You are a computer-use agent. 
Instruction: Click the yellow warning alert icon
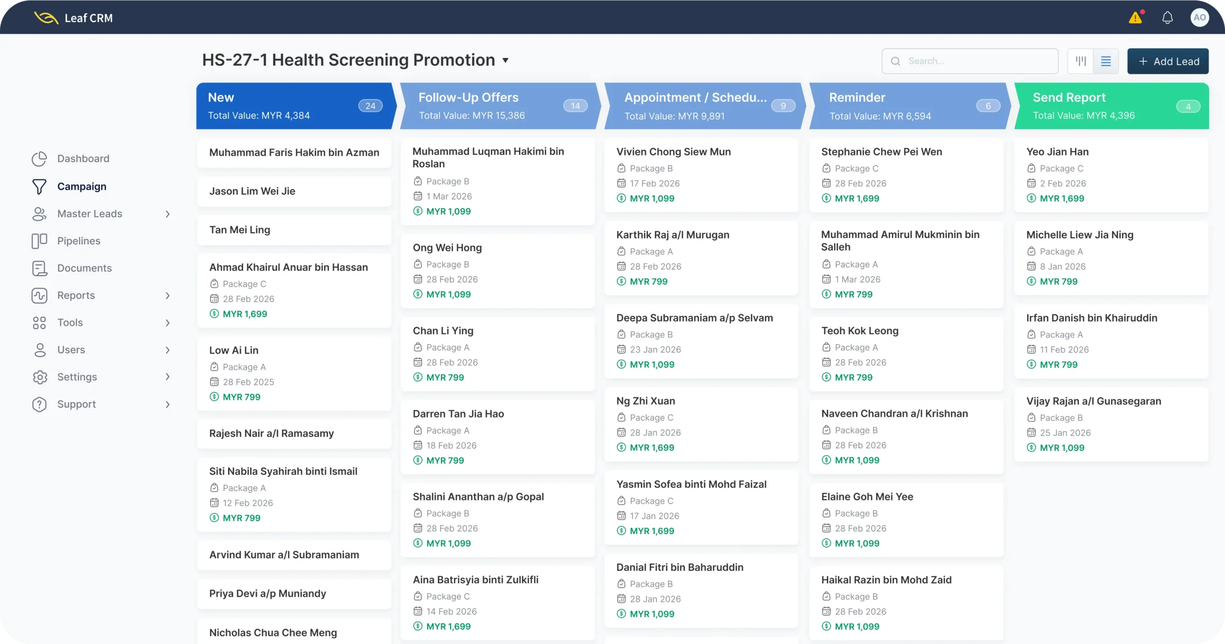pyautogui.click(x=1135, y=18)
